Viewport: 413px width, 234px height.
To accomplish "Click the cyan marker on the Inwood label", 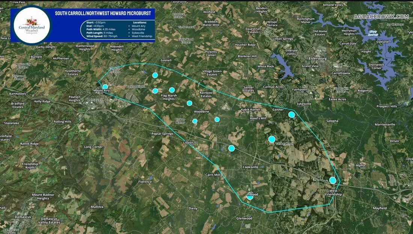I will point(250,197).
